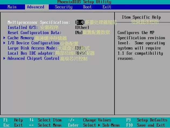Click PhoenixBIOS Setup Utility title
The image size is (170, 128).
(x=84, y=2)
